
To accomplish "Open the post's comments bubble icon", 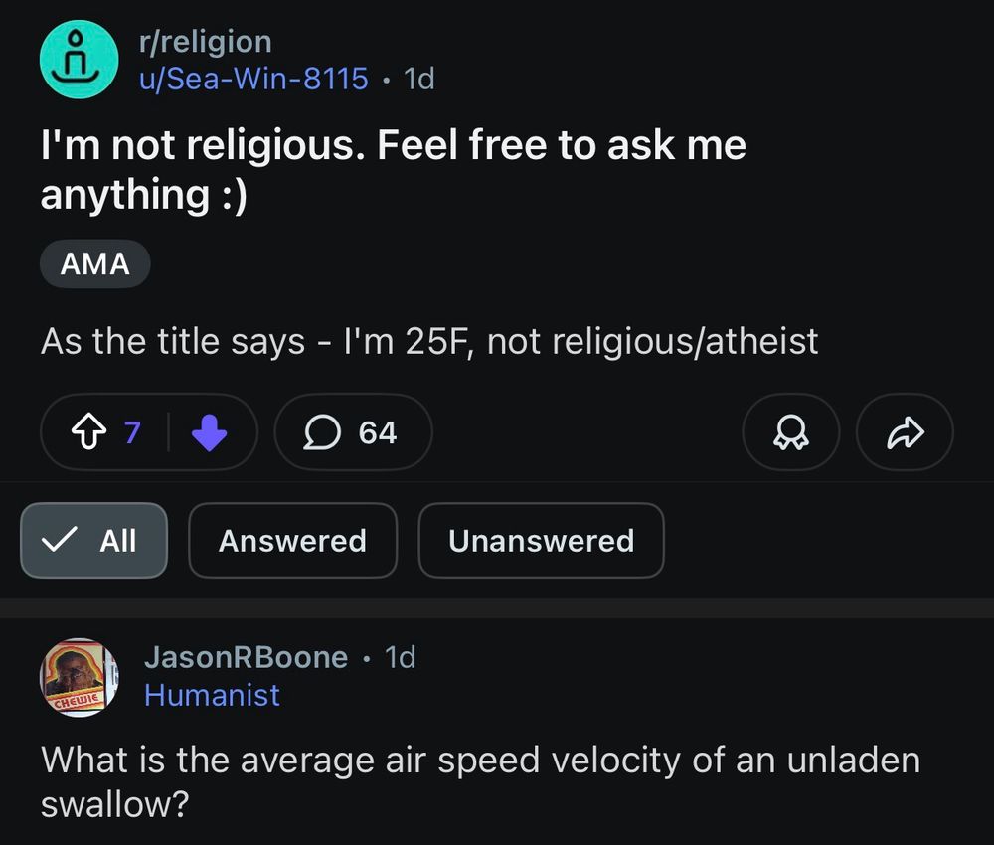I will (321, 432).
